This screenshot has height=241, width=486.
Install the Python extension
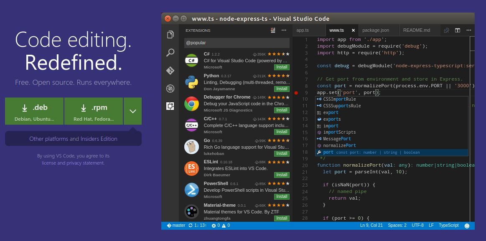(x=282, y=89)
